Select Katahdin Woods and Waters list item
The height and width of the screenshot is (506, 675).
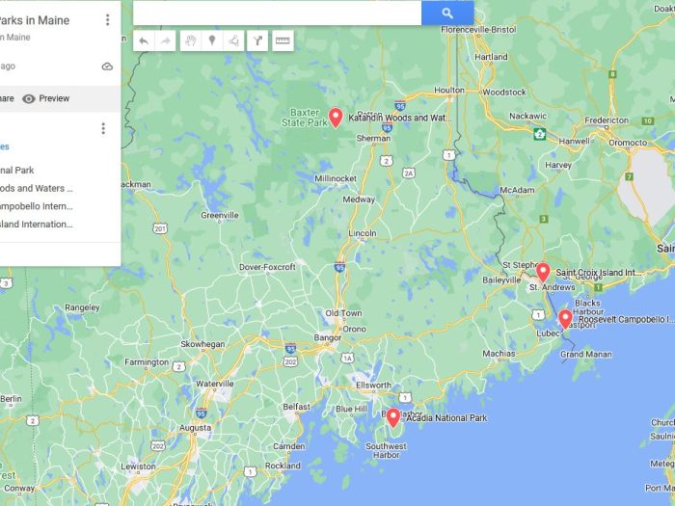(37, 189)
